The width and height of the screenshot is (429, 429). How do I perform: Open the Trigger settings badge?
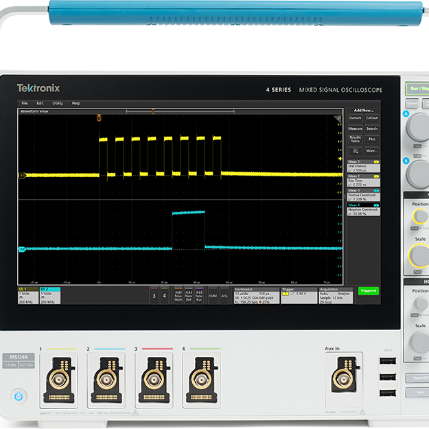(299, 295)
